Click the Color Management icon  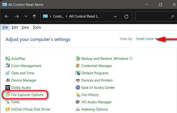(x=8, y=66)
